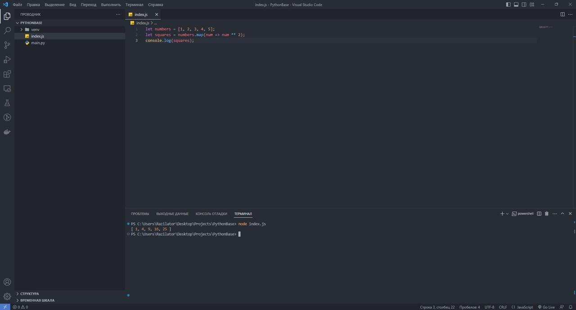Expand the СТРУКТУРА section
Viewport: 576px width, 310px height.
coord(29,294)
